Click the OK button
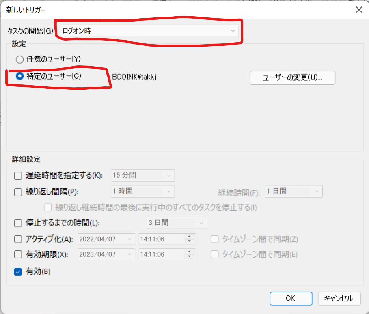 (x=291, y=299)
